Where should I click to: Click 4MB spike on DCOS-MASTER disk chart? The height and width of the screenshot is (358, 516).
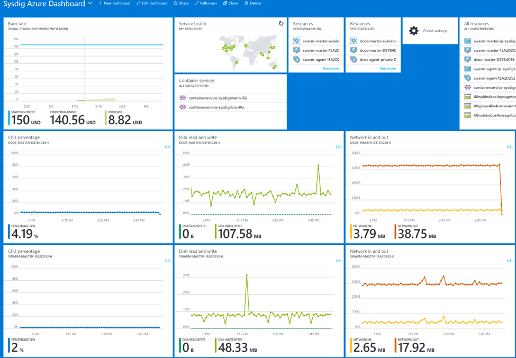[x=318, y=165]
